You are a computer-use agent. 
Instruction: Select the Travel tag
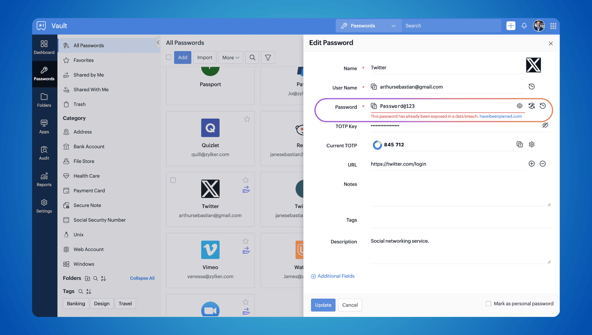[x=125, y=304]
